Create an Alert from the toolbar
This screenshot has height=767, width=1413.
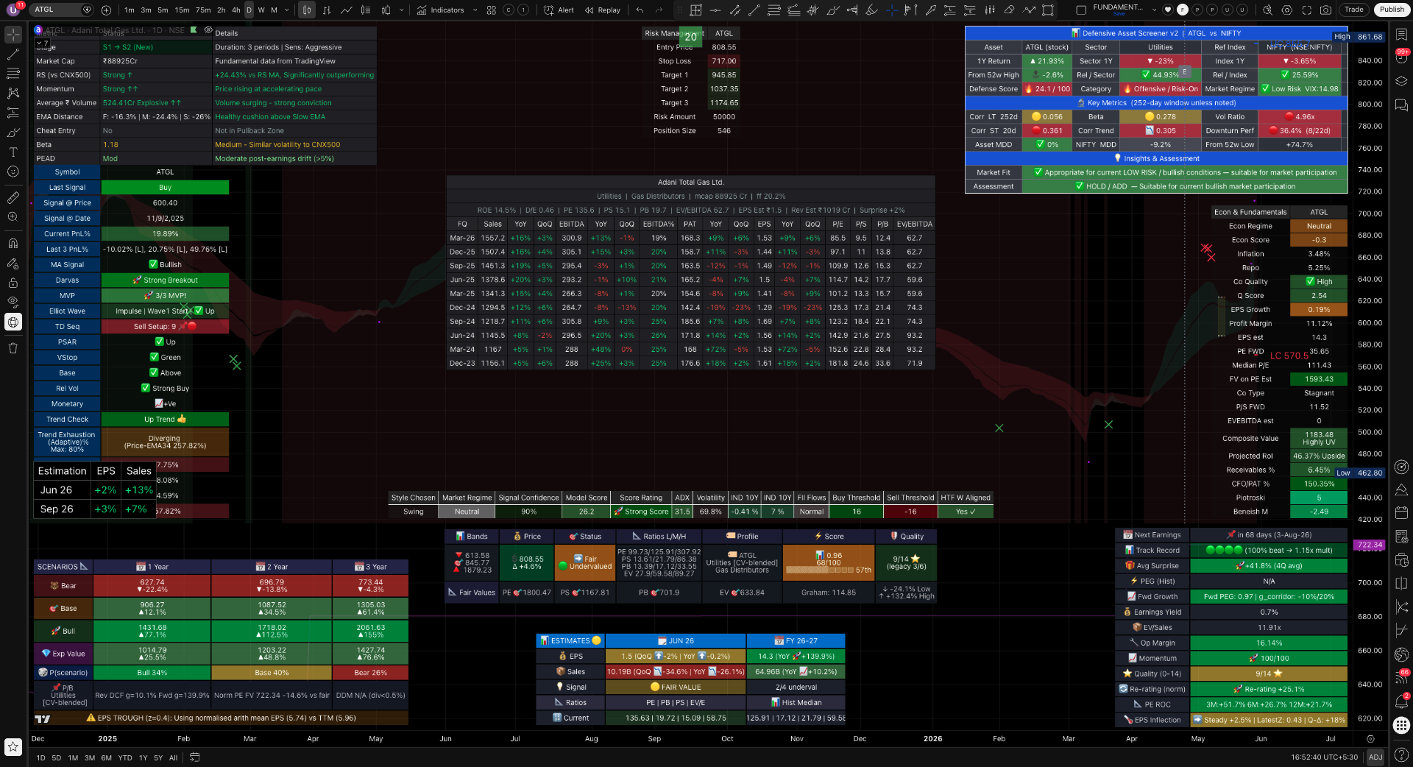[559, 10]
